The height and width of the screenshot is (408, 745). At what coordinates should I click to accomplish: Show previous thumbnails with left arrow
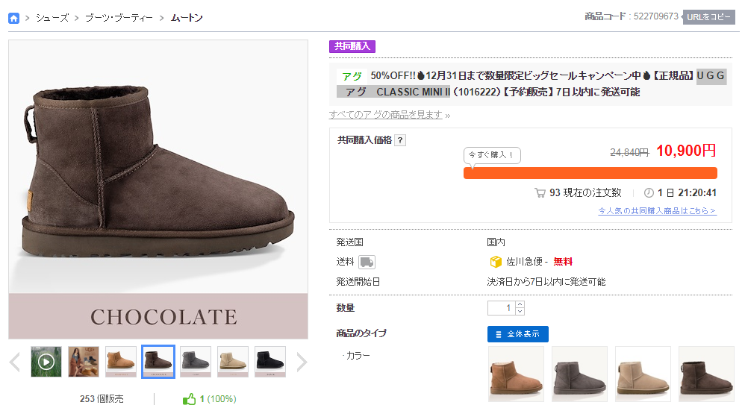15,363
